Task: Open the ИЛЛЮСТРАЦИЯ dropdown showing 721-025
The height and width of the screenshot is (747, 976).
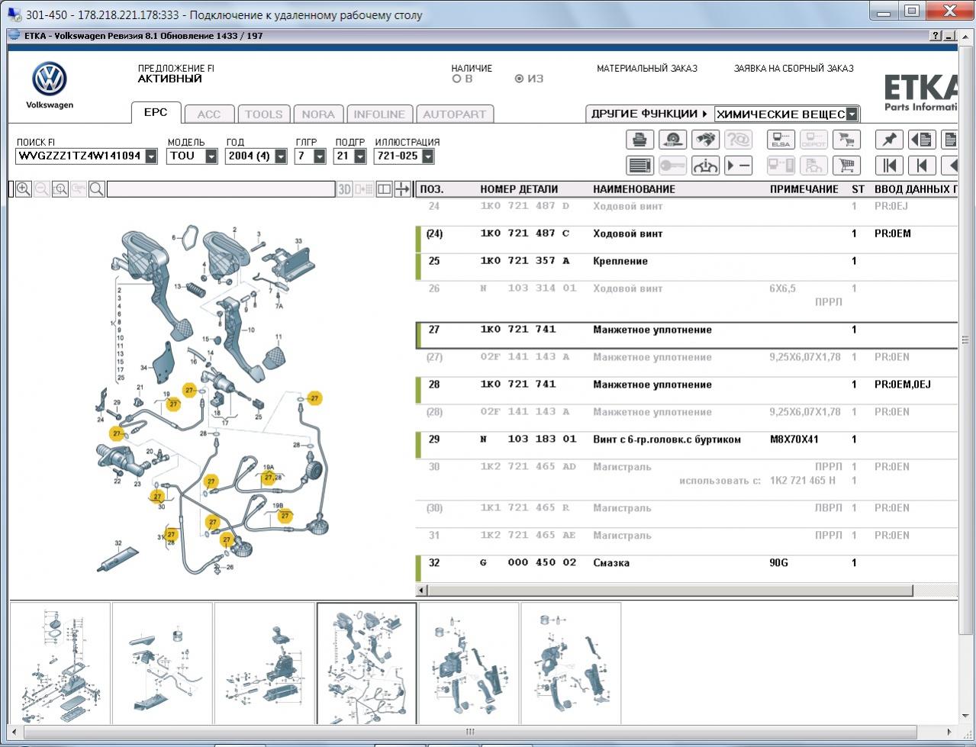Action: (427, 156)
